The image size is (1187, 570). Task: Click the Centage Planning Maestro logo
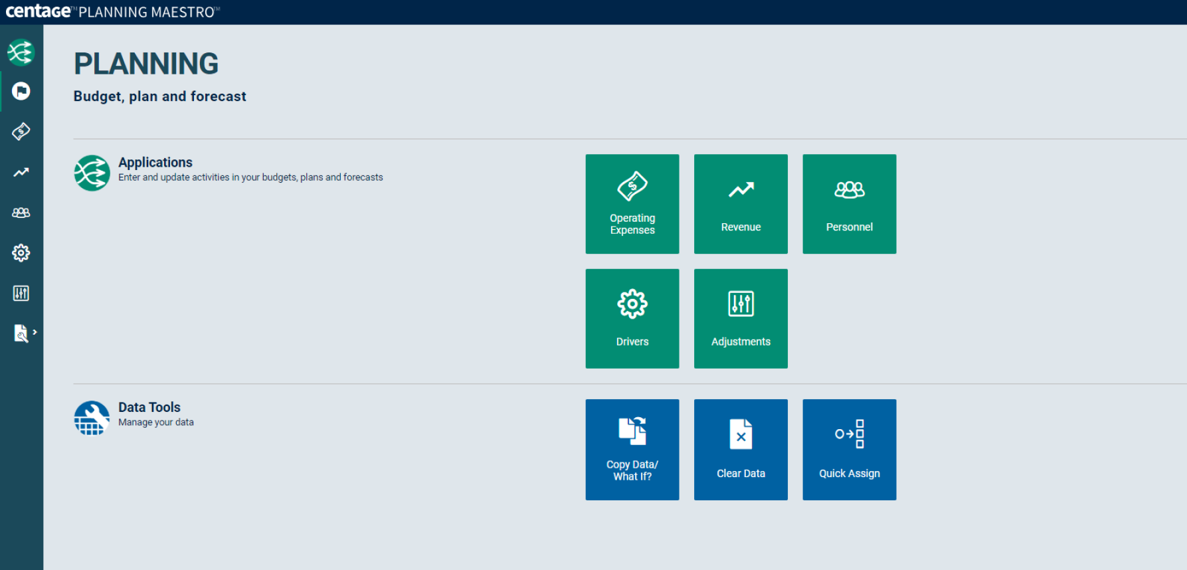[x=112, y=11]
